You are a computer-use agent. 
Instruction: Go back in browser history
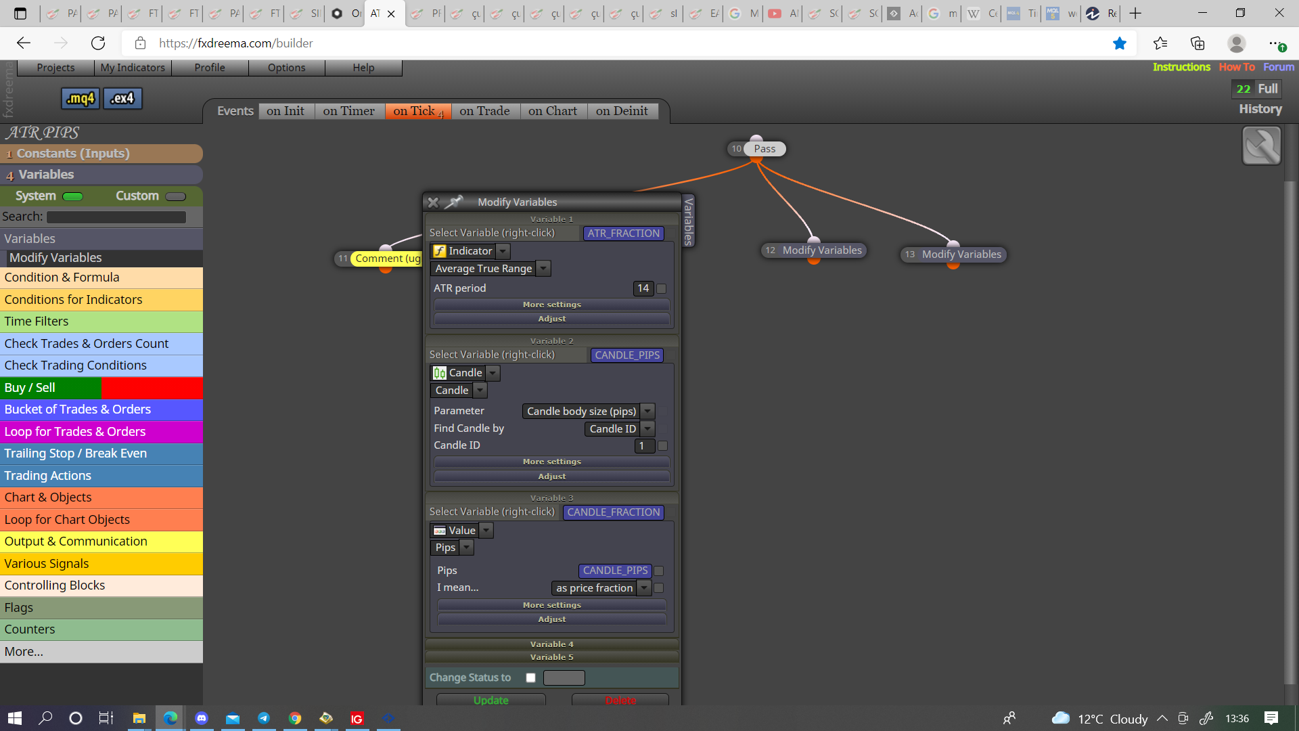pos(24,43)
